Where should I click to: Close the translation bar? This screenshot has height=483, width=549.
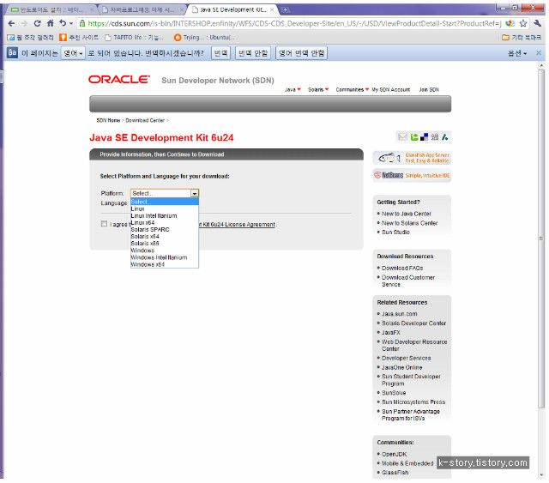pyautogui.click(x=539, y=53)
